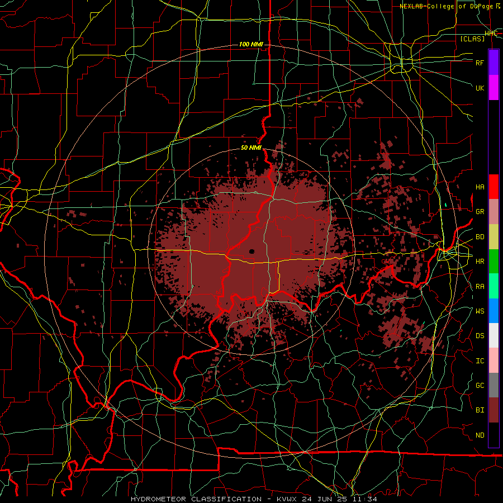Viewport: 503px width, 503px height.
Task: Click the 'RF' legend label text
Action: tap(480, 63)
